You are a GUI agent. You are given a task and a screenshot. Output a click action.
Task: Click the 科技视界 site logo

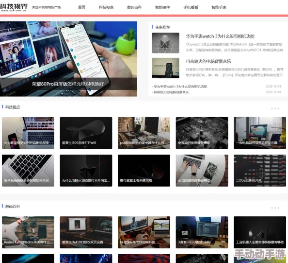pyautogui.click(x=14, y=7)
